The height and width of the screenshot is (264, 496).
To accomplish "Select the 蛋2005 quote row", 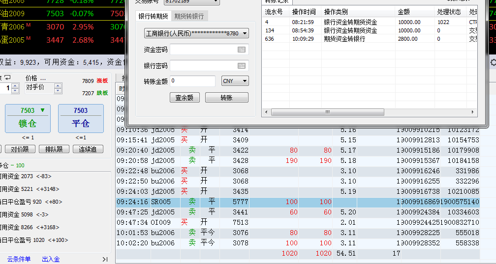I will (62, 40).
